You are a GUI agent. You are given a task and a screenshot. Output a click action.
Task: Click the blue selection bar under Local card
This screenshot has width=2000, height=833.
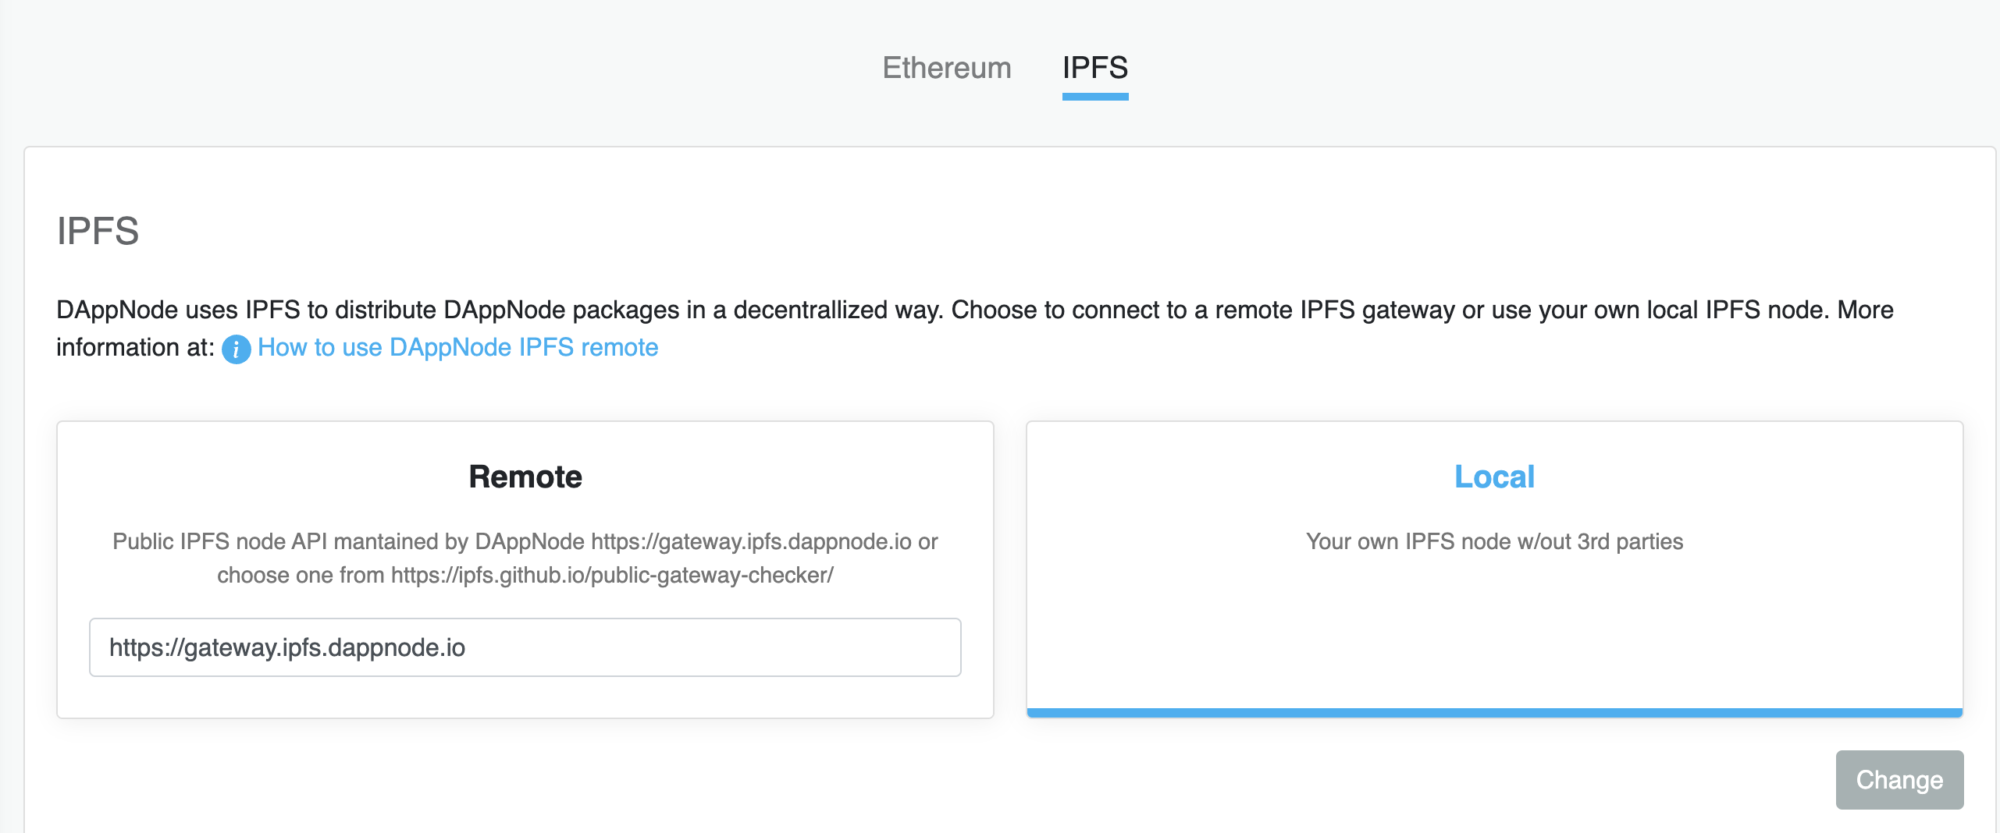click(1494, 712)
